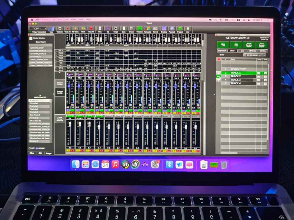This screenshot has width=294, height=220.
Task: Open the Files toolbar icon
Action: 100,28
